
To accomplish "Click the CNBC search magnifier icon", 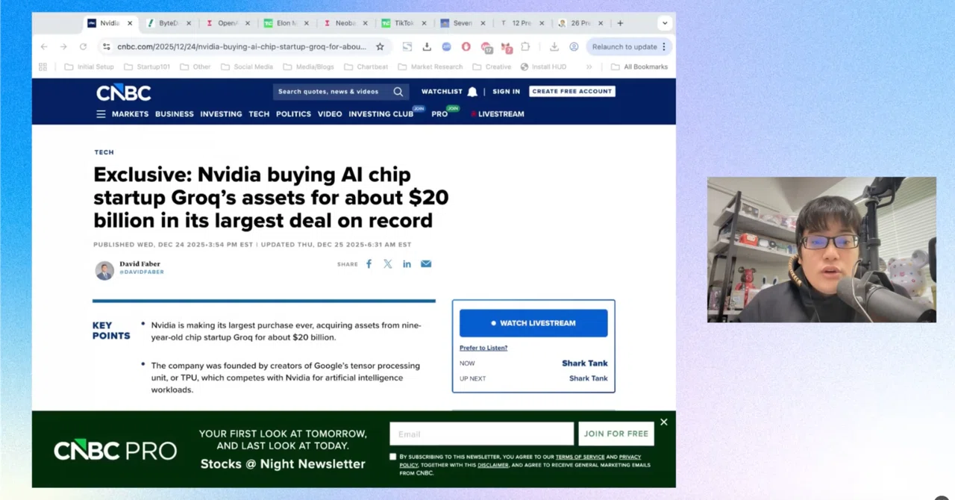I will tap(398, 92).
